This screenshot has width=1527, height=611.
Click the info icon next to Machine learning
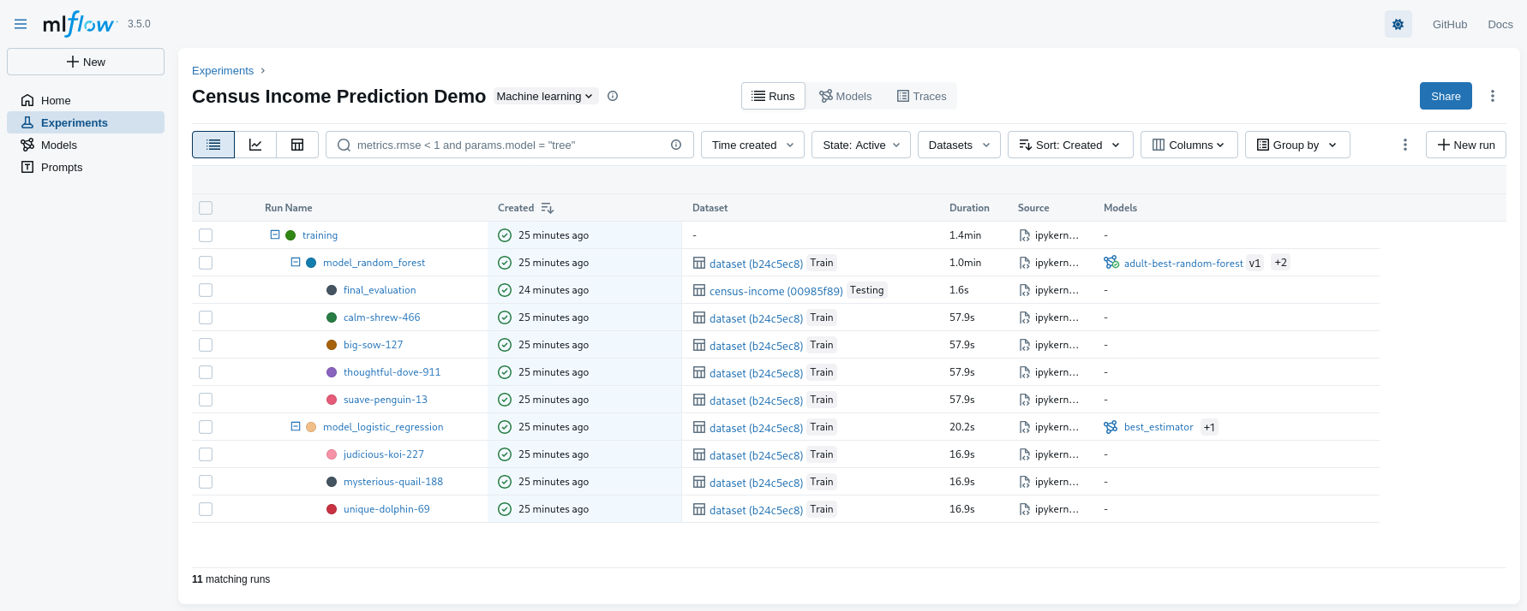613,96
